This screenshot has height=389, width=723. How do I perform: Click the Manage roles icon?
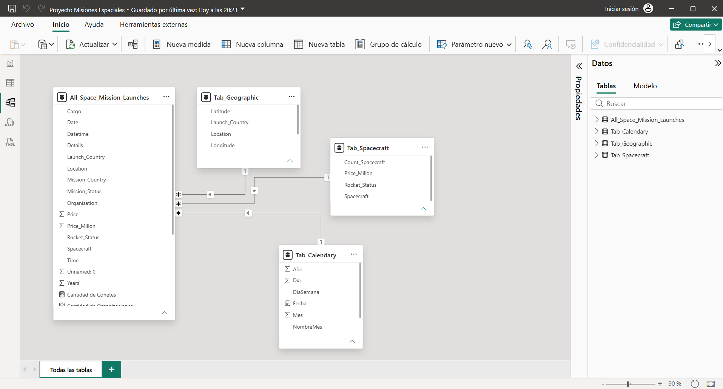pos(528,44)
